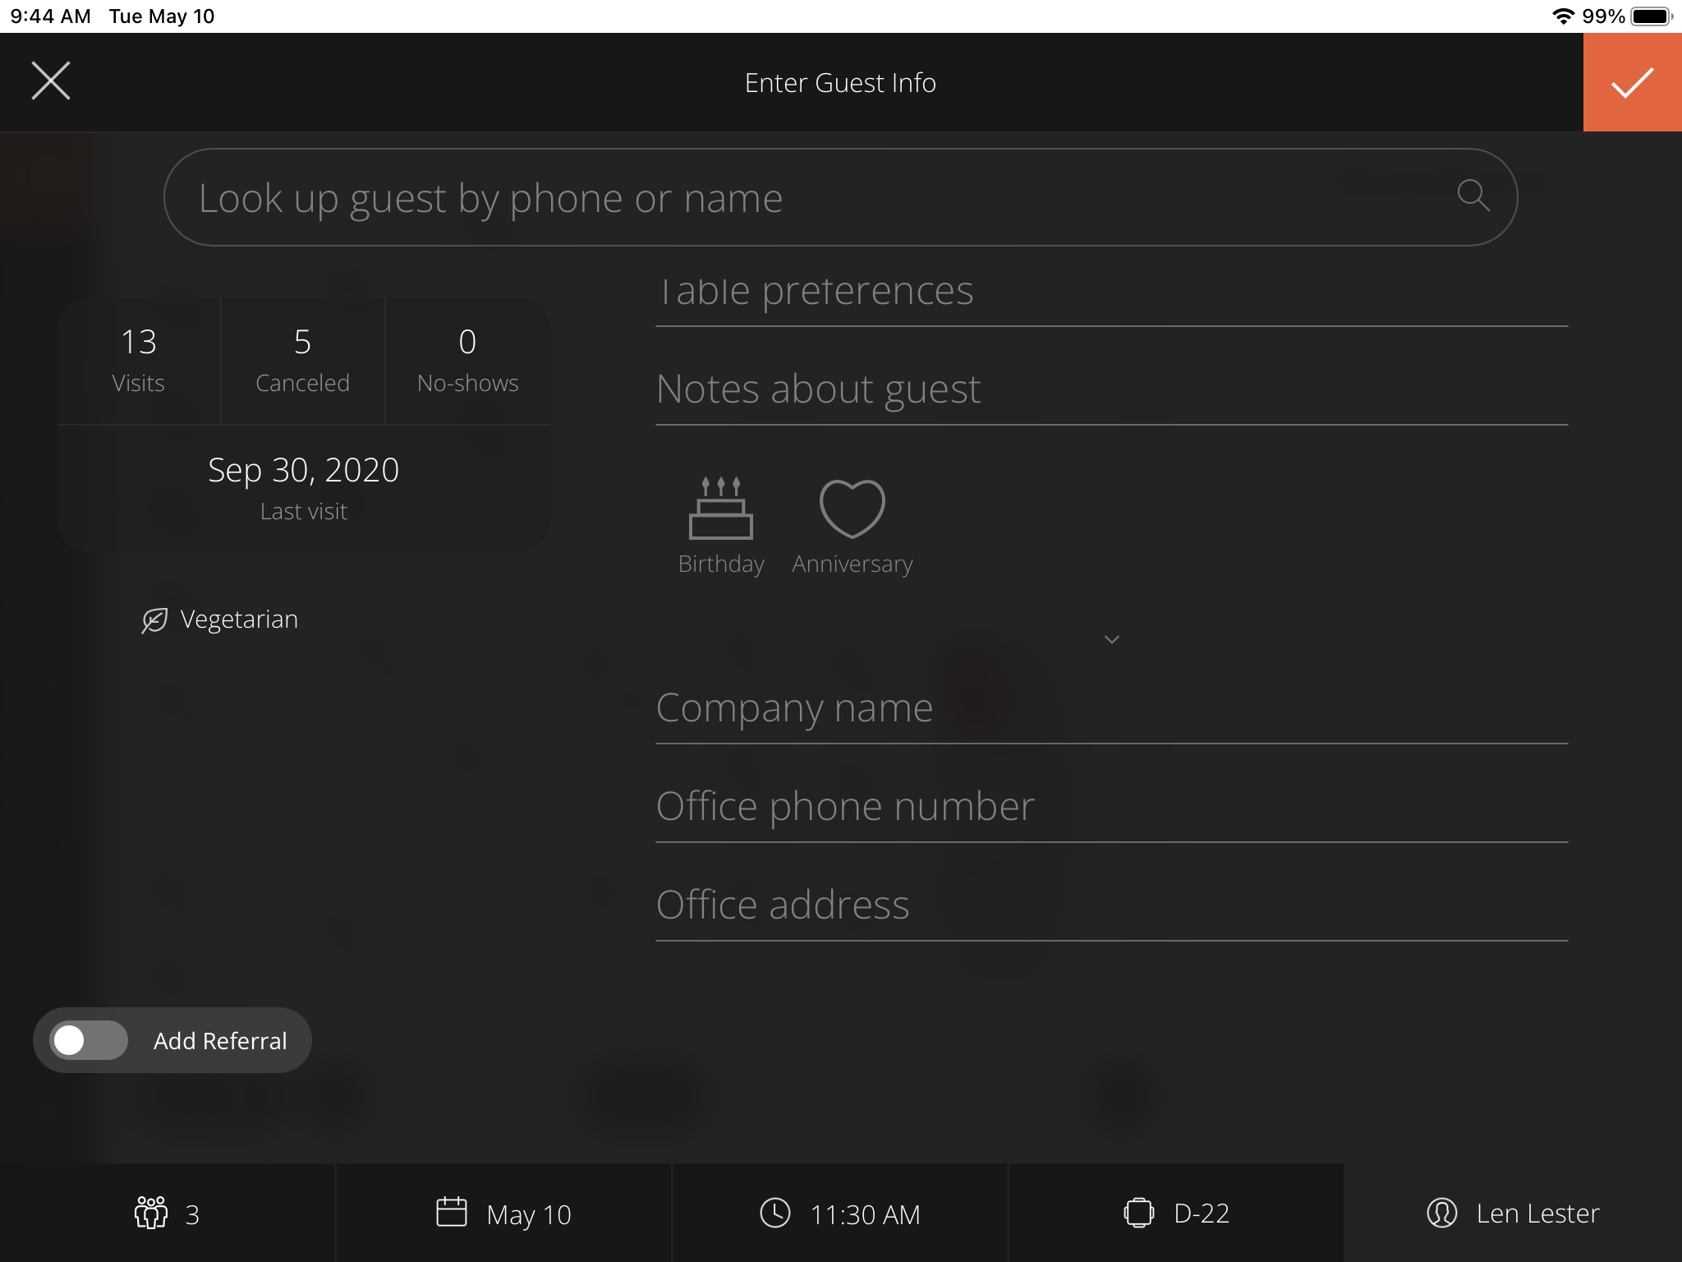Open party size selector showing 3
The image size is (1682, 1262).
coord(168,1213)
